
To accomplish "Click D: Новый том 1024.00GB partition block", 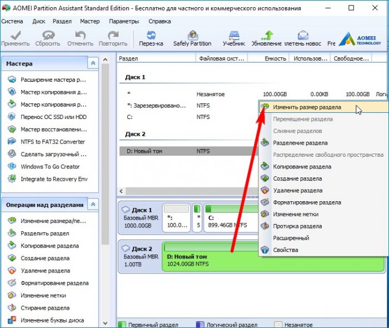I will [273, 257].
